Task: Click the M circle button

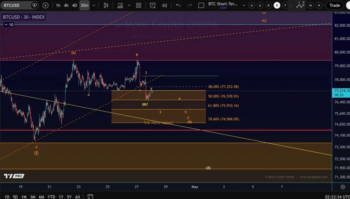Action: [311, 5]
